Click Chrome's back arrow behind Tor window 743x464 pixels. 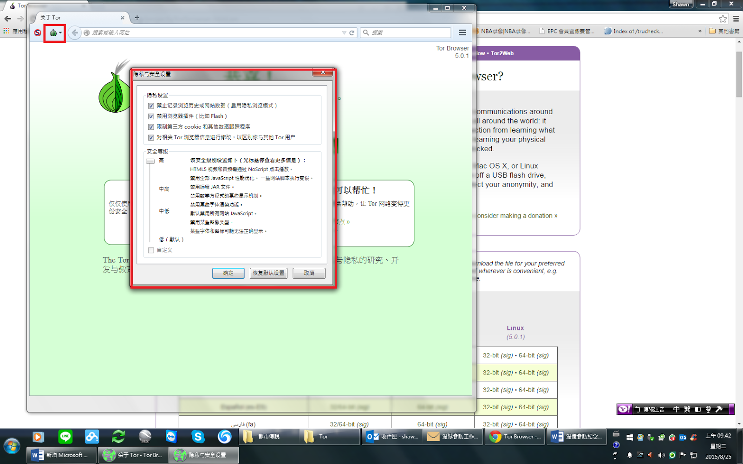[7, 19]
